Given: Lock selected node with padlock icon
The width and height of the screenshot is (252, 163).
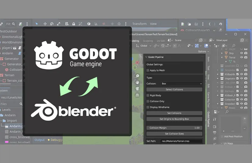Looking at the screenshot, I should 74,24.
